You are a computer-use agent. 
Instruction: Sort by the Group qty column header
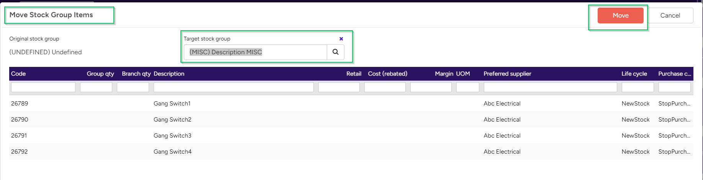(100, 74)
